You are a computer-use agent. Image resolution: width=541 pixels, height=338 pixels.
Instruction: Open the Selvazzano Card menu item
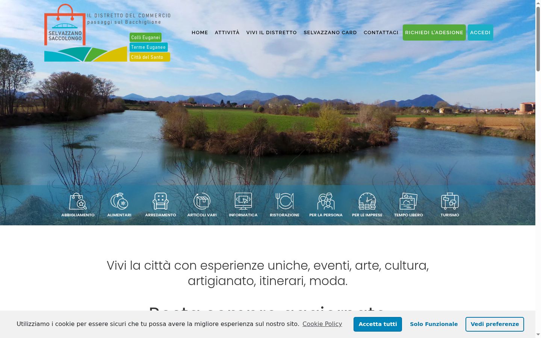(x=330, y=33)
